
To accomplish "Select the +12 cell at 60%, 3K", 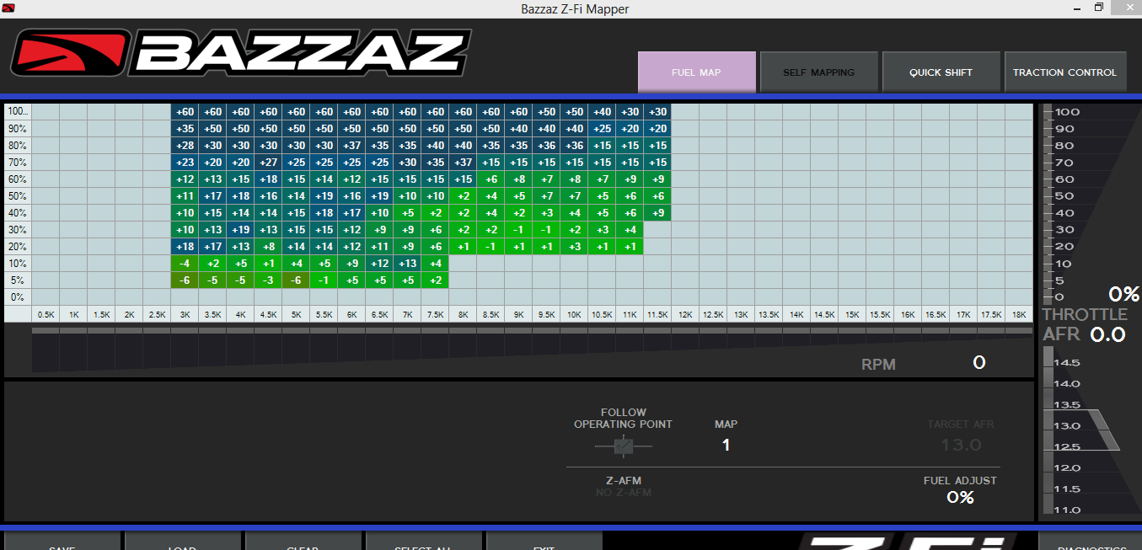I will (x=185, y=179).
